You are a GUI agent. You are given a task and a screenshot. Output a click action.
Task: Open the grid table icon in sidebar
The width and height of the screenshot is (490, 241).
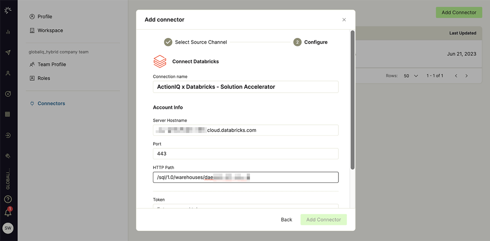8,115
